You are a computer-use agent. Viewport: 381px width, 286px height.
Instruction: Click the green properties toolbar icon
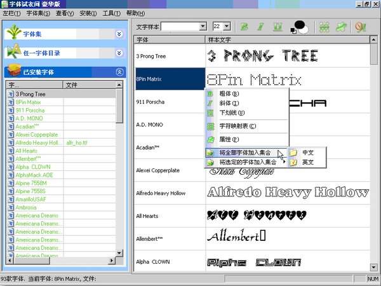(x=341, y=27)
